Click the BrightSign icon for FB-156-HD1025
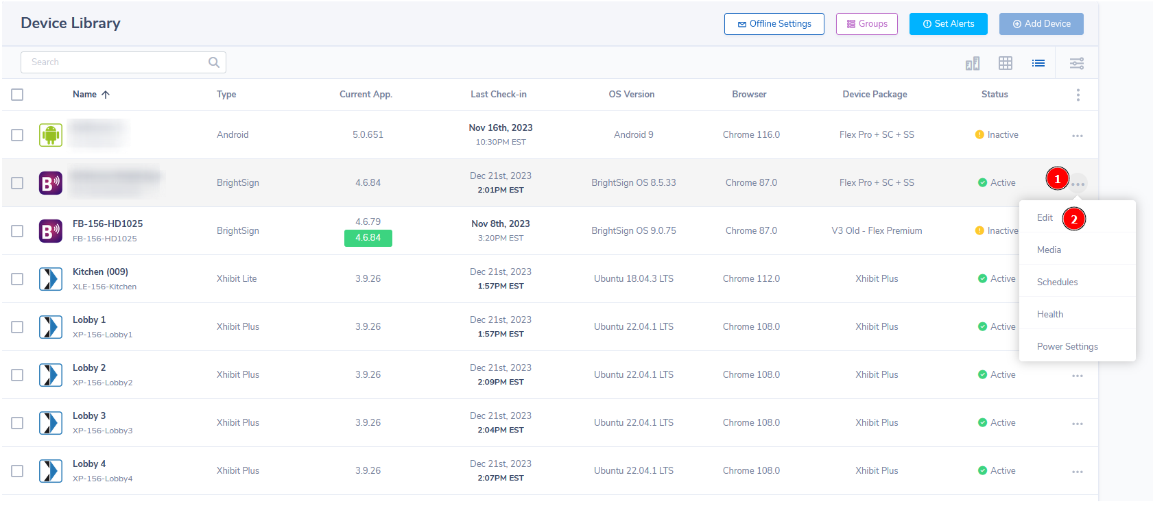Viewport: 1153px width, 506px height. (51, 231)
